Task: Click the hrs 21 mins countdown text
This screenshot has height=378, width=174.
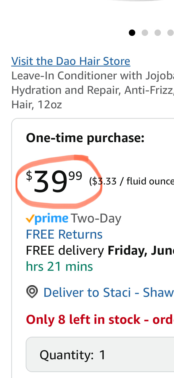Action: tap(59, 267)
